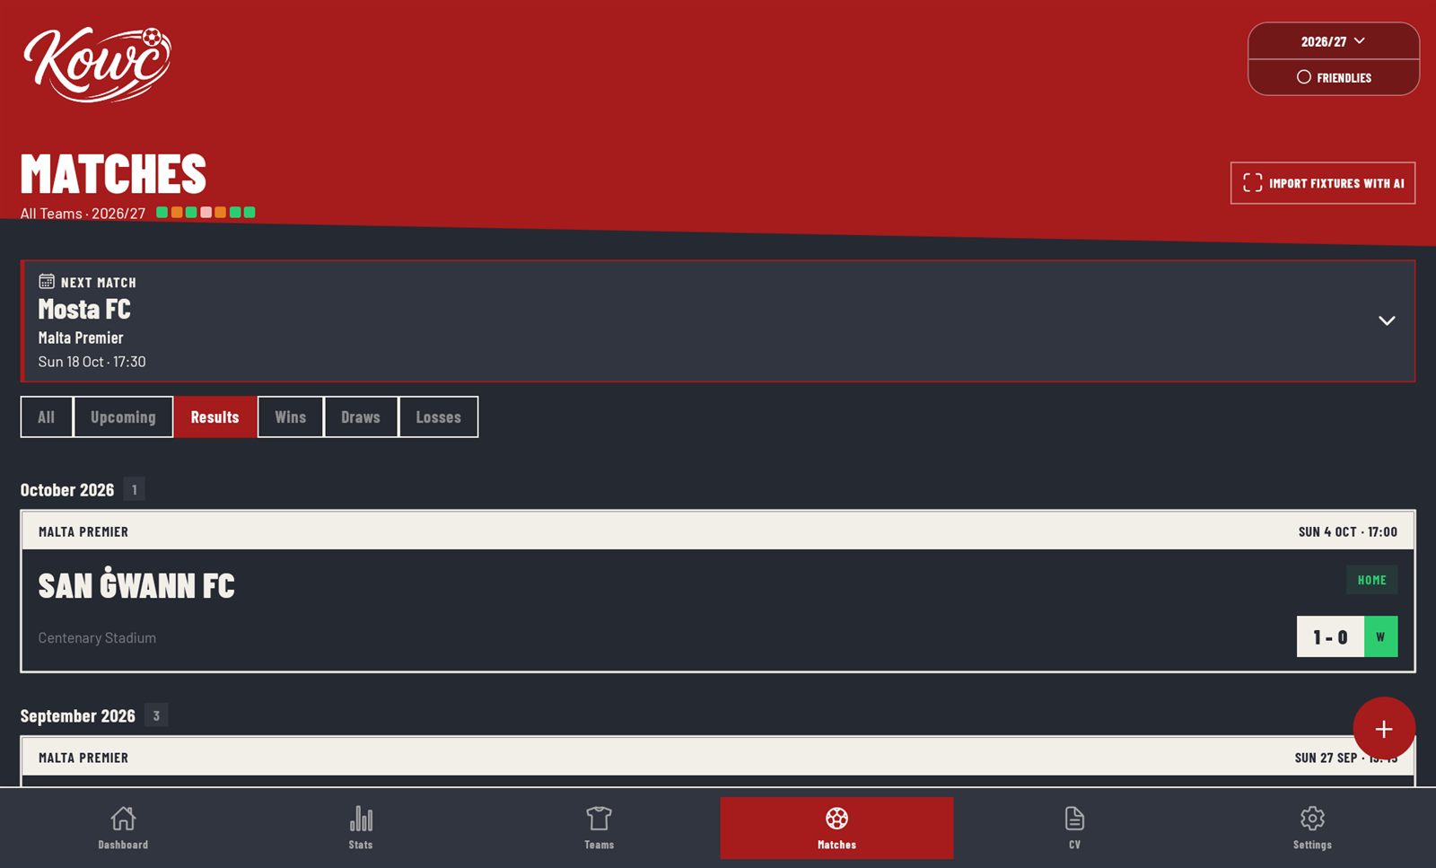Click the form indicator dots under Matches
Image resolution: width=1436 pixels, height=868 pixels.
tap(206, 213)
